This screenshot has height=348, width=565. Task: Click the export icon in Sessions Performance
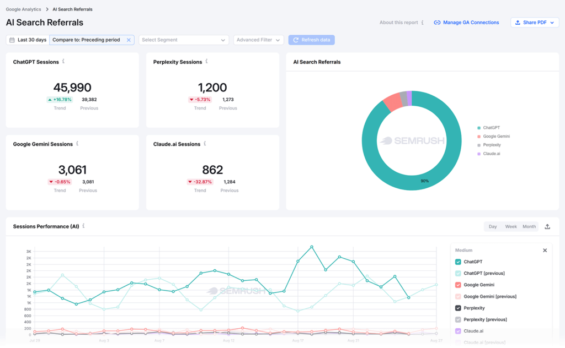pos(547,226)
